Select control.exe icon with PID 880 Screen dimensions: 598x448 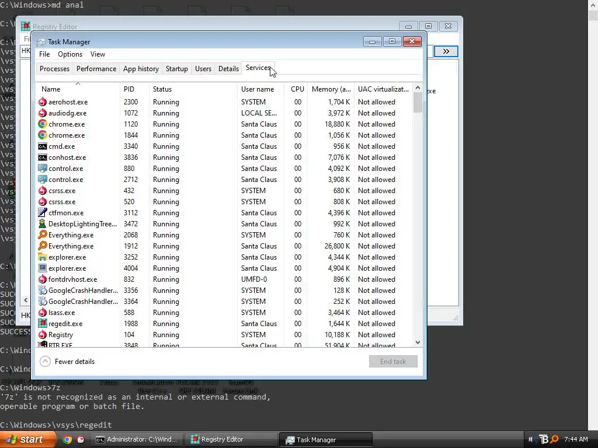click(42, 169)
